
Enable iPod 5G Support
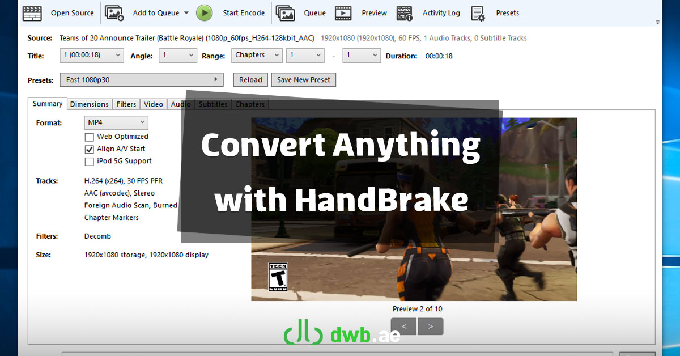[89, 162]
